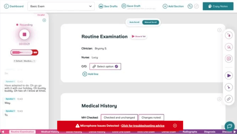
Task: Close the Co-pilot recording panel
Action: pos(44,20)
